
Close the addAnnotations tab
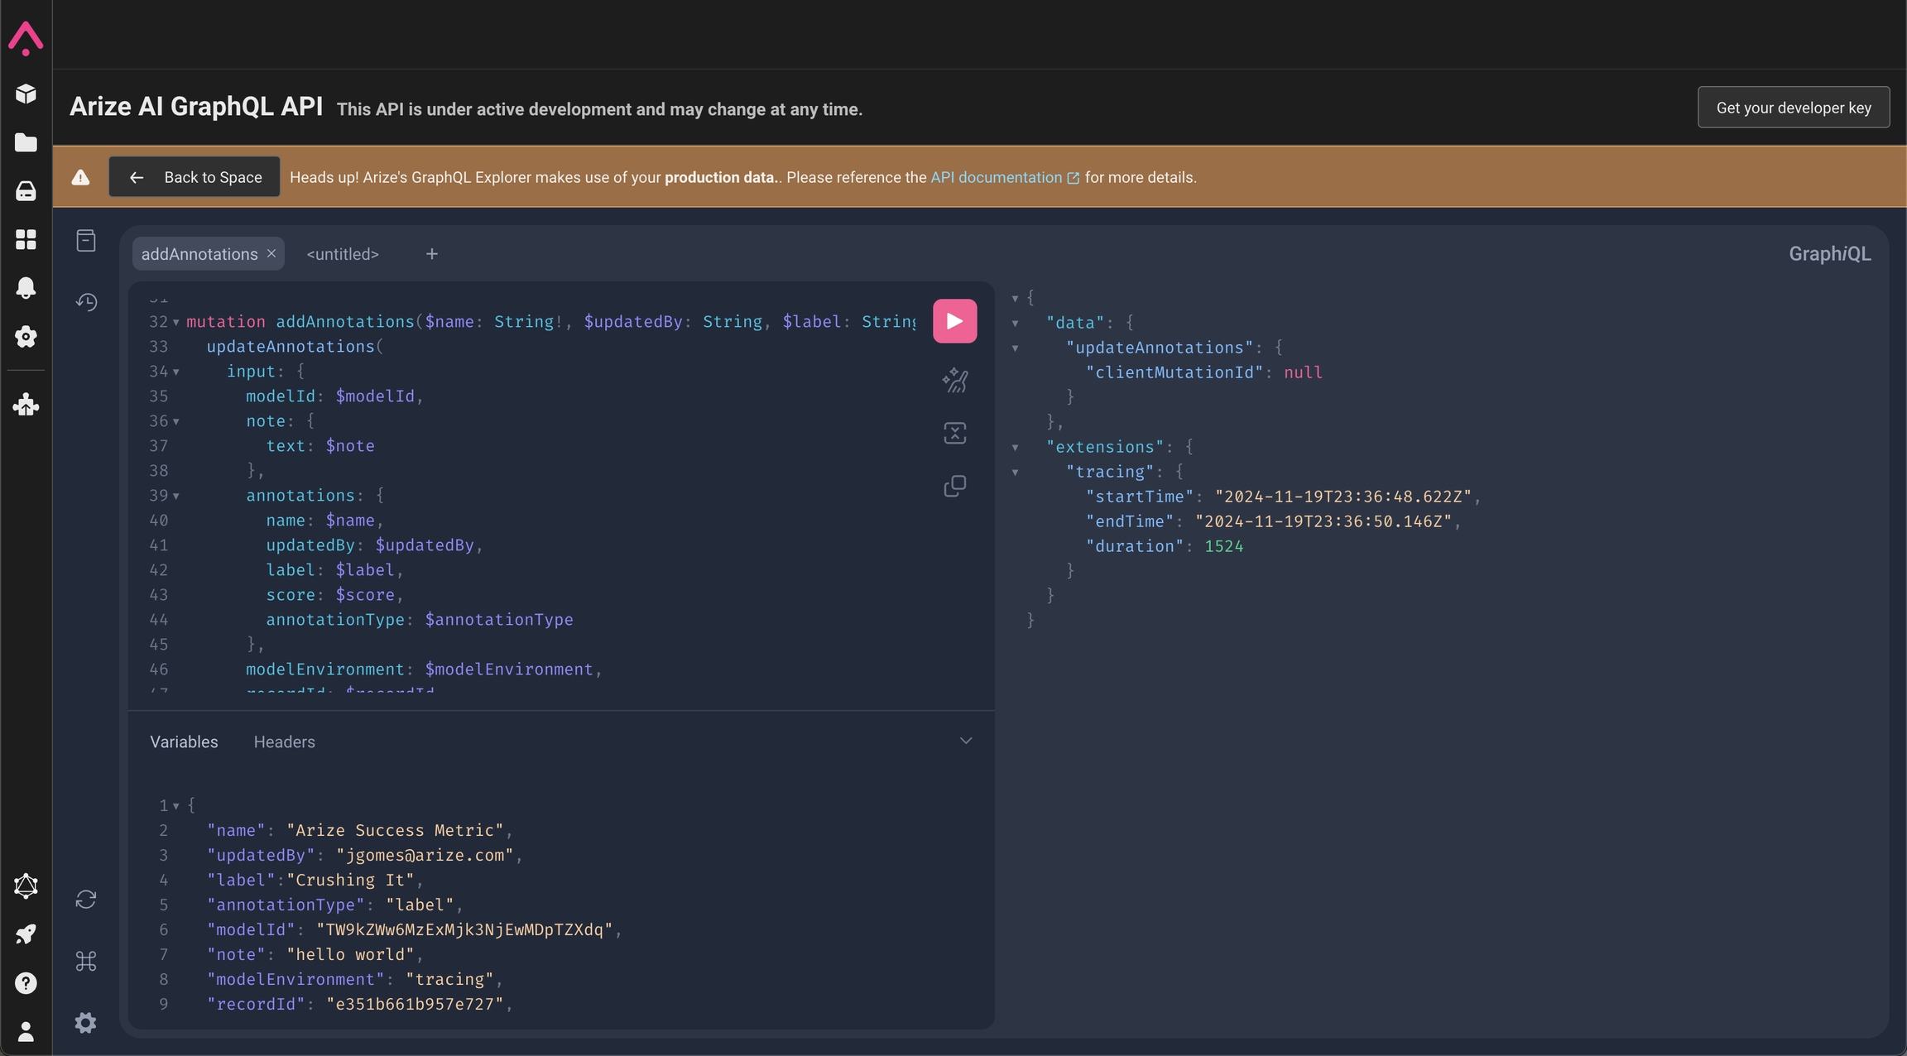(x=271, y=253)
